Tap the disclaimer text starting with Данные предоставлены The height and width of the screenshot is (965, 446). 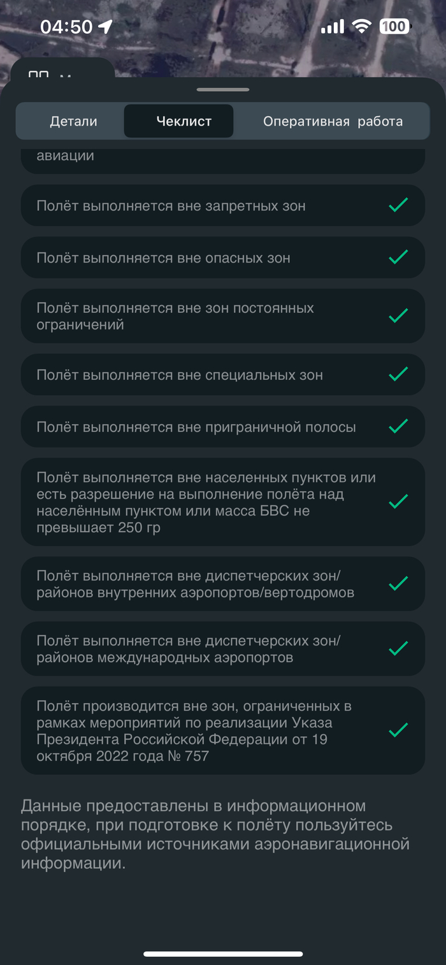click(x=215, y=834)
